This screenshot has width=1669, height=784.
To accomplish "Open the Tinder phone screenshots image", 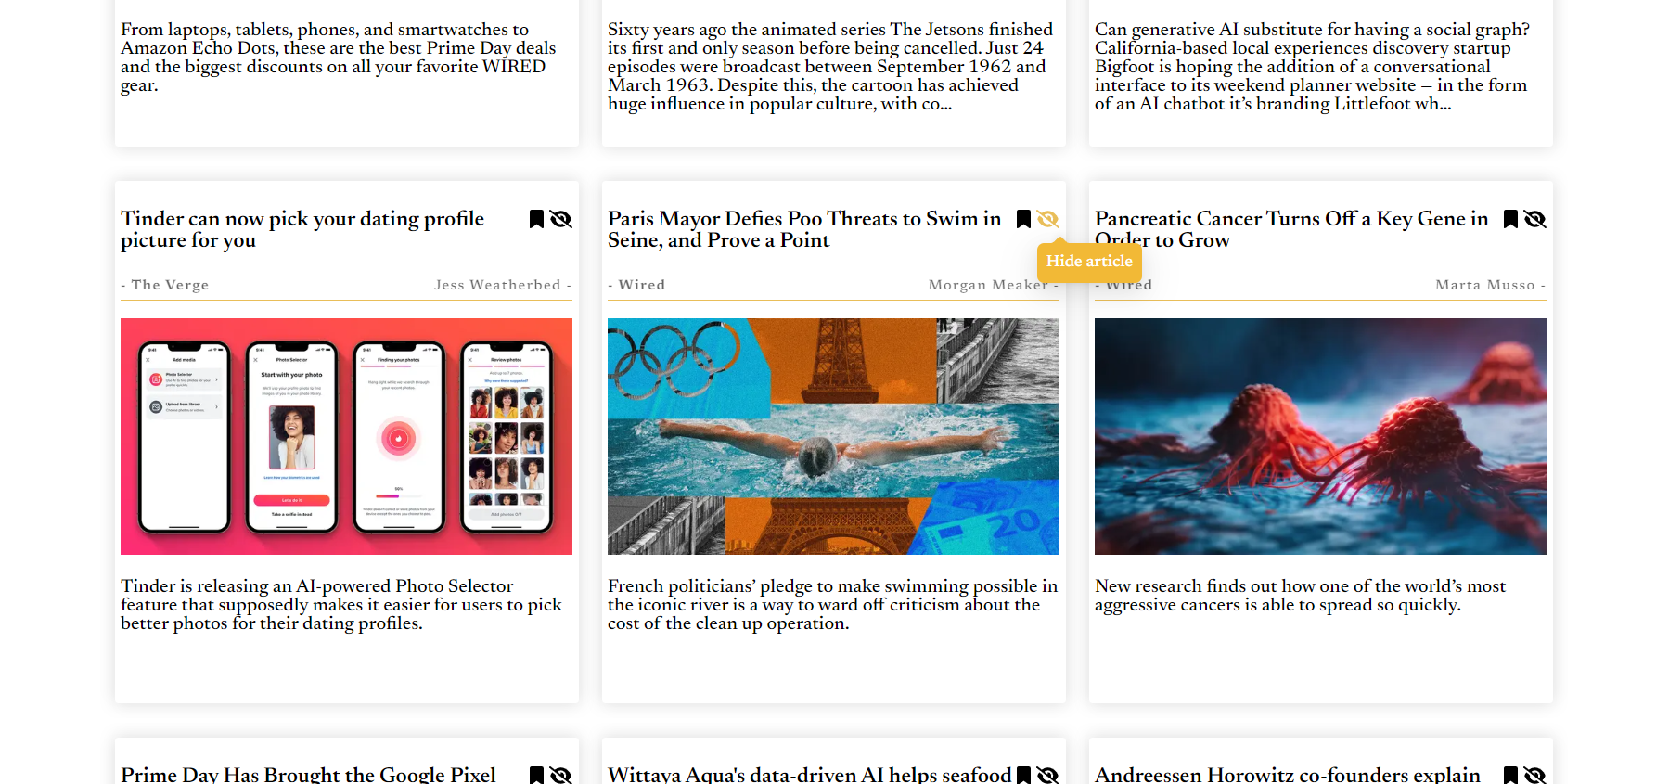I will (346, 436).
